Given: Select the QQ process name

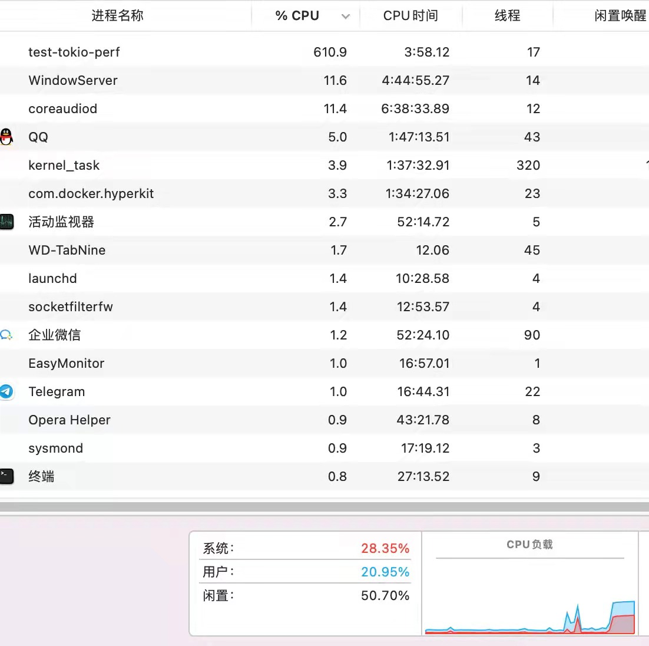Looking at the screenshot, I should 38,137.
